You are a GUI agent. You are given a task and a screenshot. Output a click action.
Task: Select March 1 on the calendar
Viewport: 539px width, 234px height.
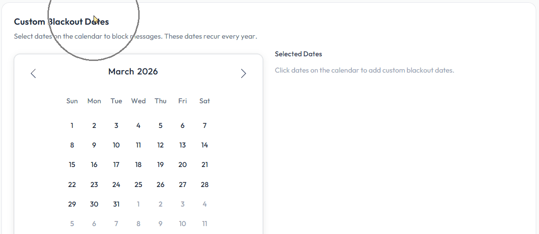(x=72, y=126)
